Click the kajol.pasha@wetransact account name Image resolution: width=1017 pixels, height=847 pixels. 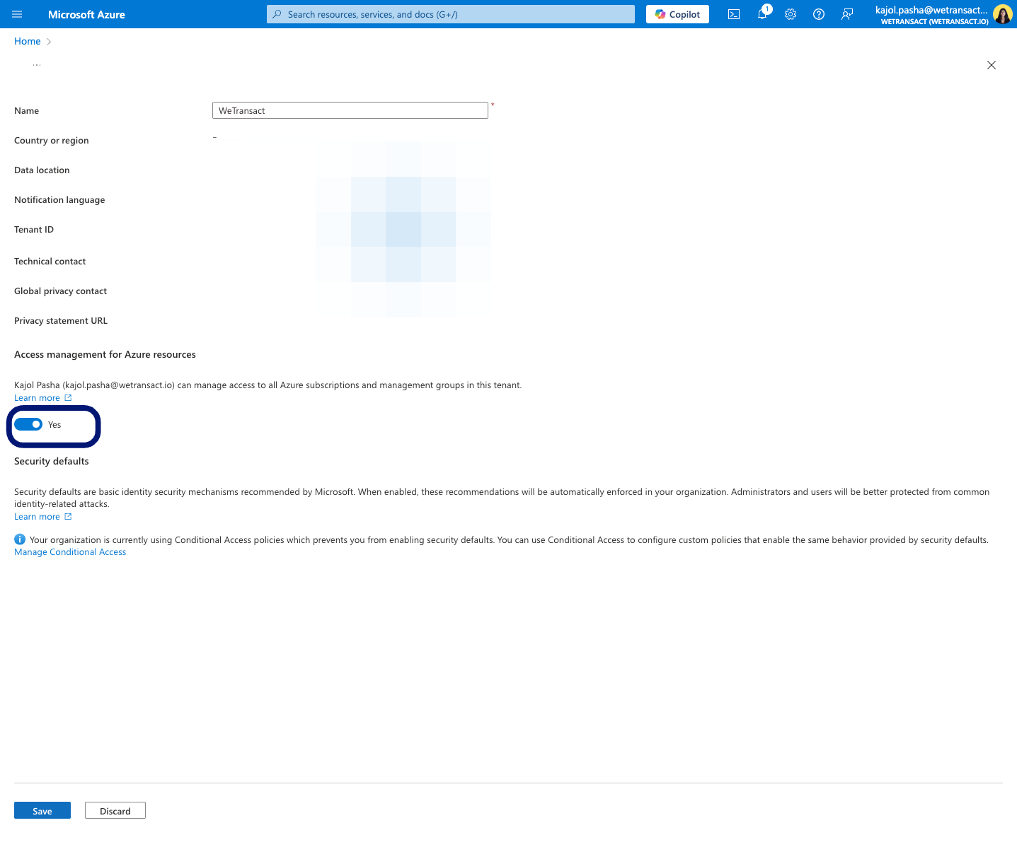click(x=931, y=10)
